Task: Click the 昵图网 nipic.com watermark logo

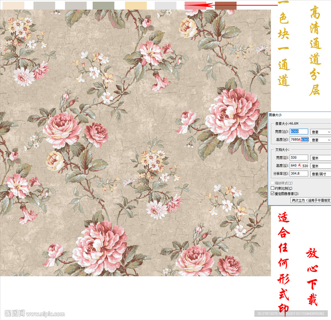Action: [35, 314]
